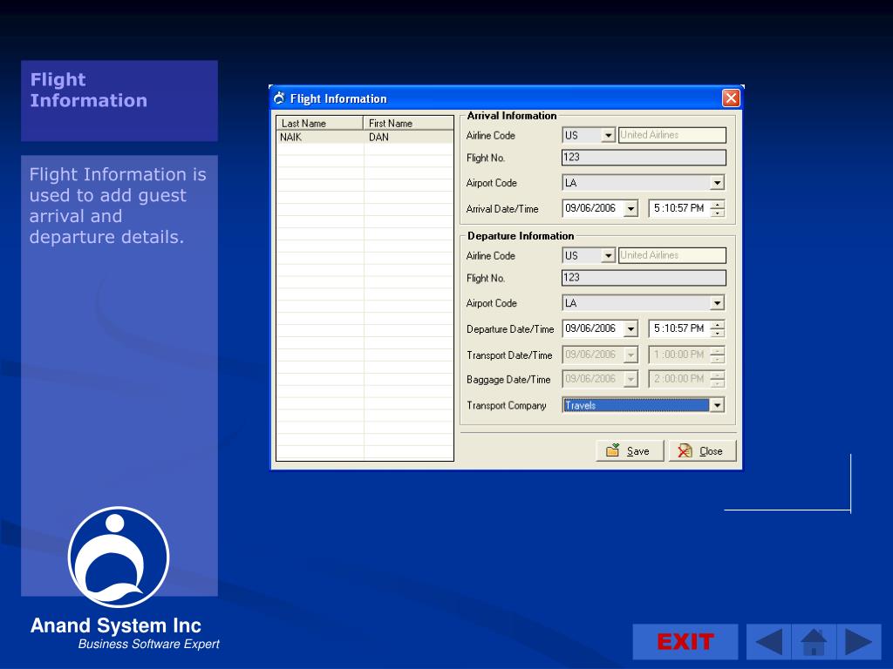This screenshot has width=893, height=669.
Task: Click the Baggage time spinner
Action: (718, 379)
